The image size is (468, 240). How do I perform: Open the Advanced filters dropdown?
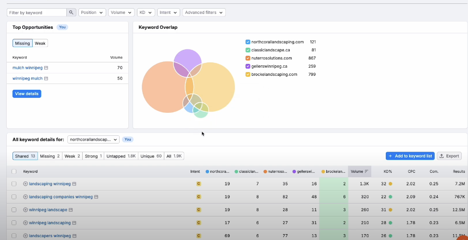point(204,12)
